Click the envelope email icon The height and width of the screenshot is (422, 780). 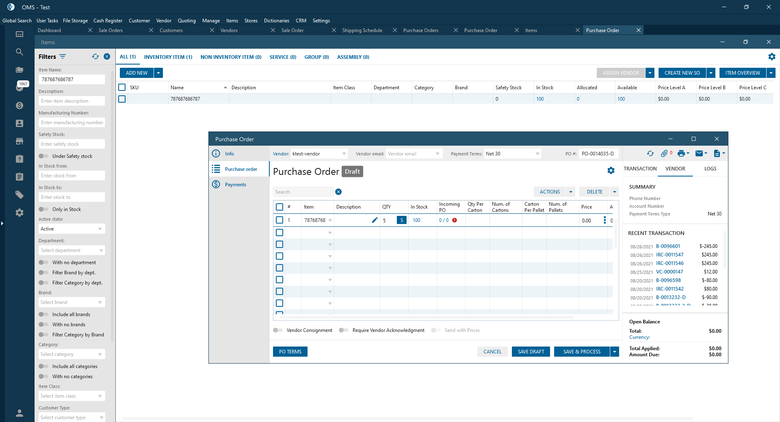[x=699, y=153]
